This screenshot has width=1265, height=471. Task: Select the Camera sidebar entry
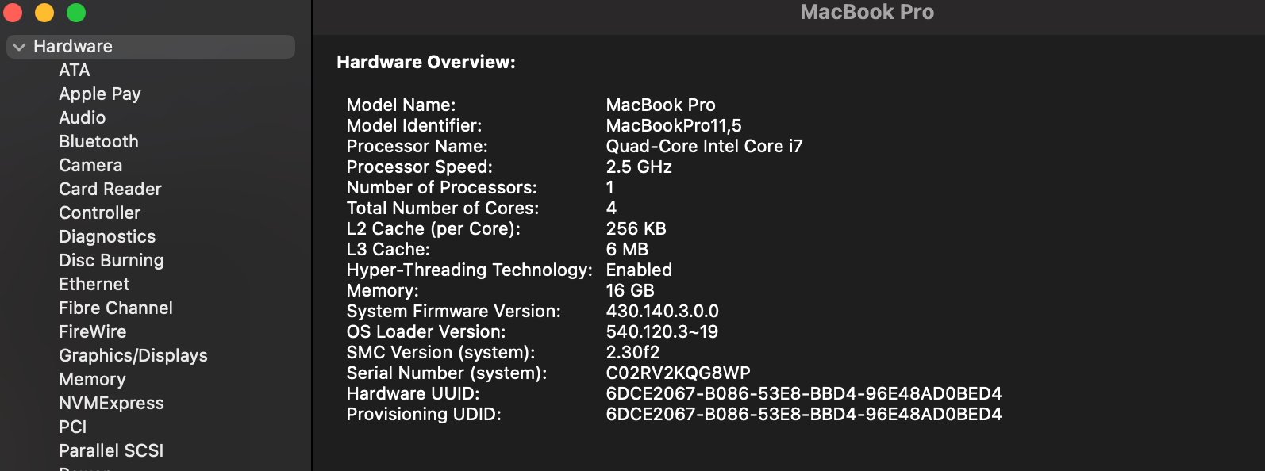point(90,166)
